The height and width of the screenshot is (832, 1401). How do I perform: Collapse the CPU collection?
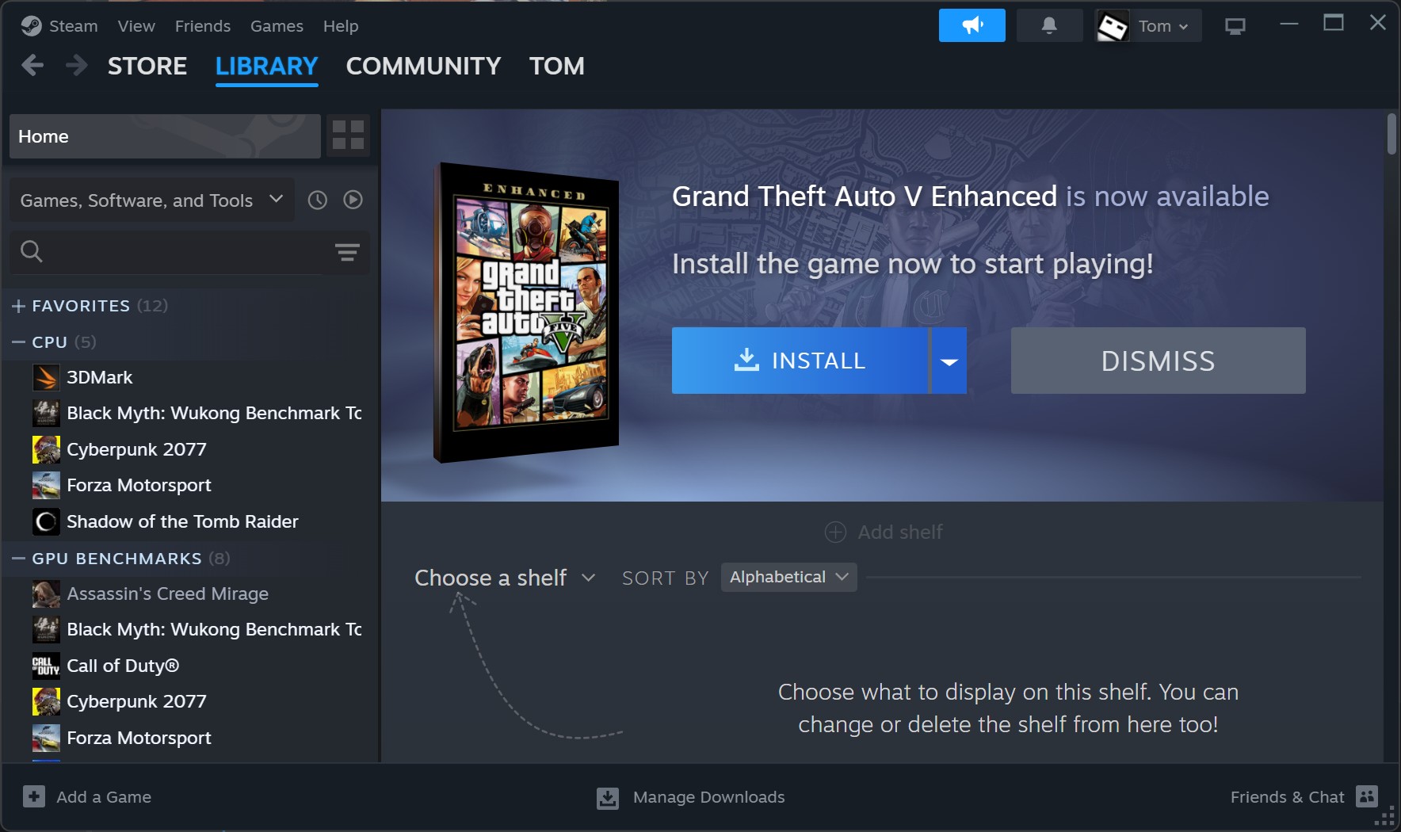pos(19,342)
